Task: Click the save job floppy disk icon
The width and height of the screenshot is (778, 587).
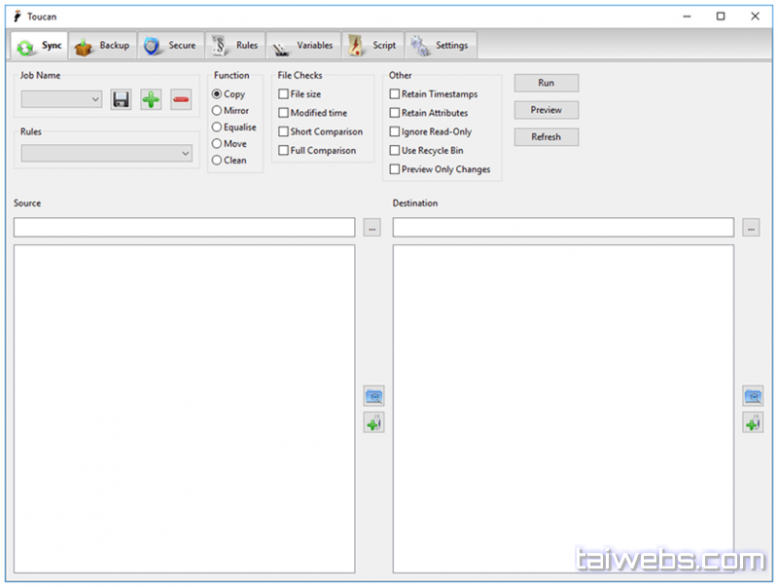Action: click(121, 99)
